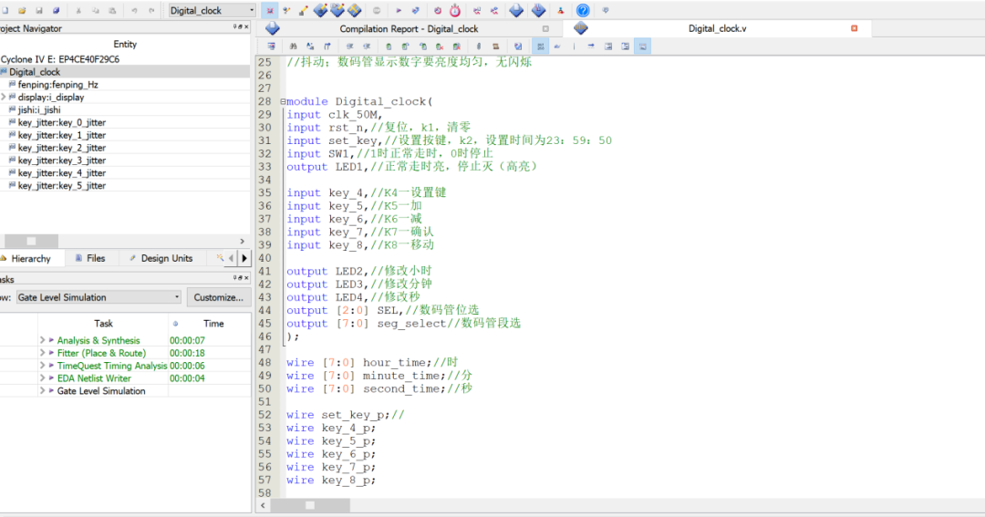Expand the display:i_display hierarchy node
This screenshot has width=985, height=517.
click(x=4, y=97)
